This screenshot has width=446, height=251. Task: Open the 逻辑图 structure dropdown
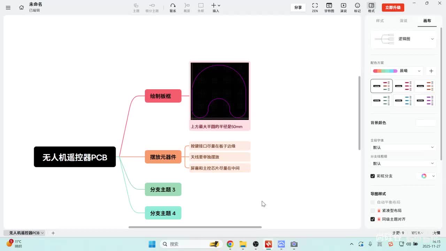coord(403,39)
